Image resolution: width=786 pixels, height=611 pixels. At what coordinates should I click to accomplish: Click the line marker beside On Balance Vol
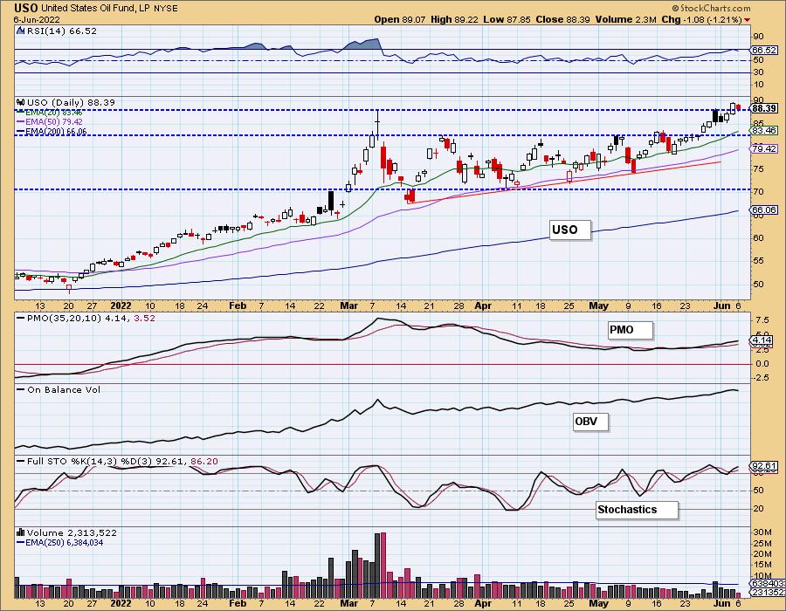click(x=21, y=389)
